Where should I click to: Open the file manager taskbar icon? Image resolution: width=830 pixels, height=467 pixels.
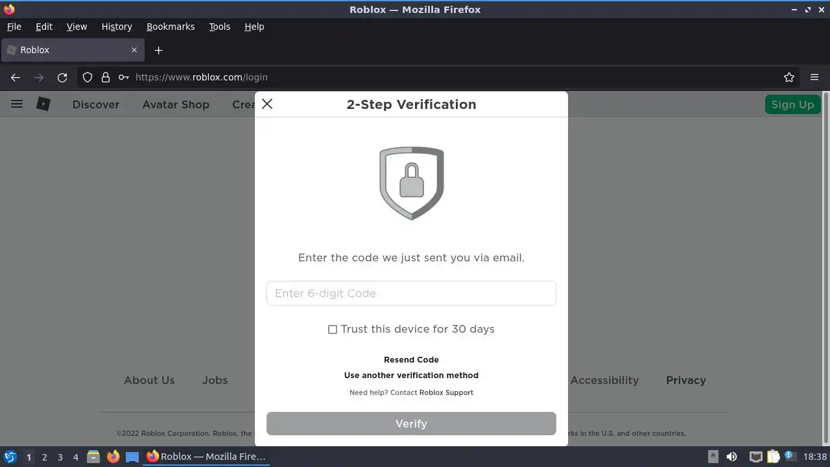[93, 457]
